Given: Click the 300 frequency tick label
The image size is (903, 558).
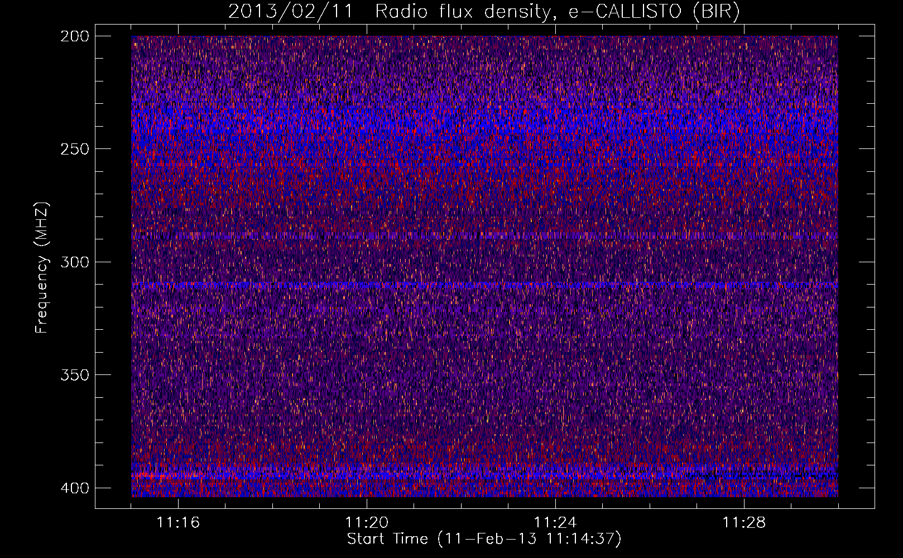Looking at the screenshot, I should click(74, 262).
